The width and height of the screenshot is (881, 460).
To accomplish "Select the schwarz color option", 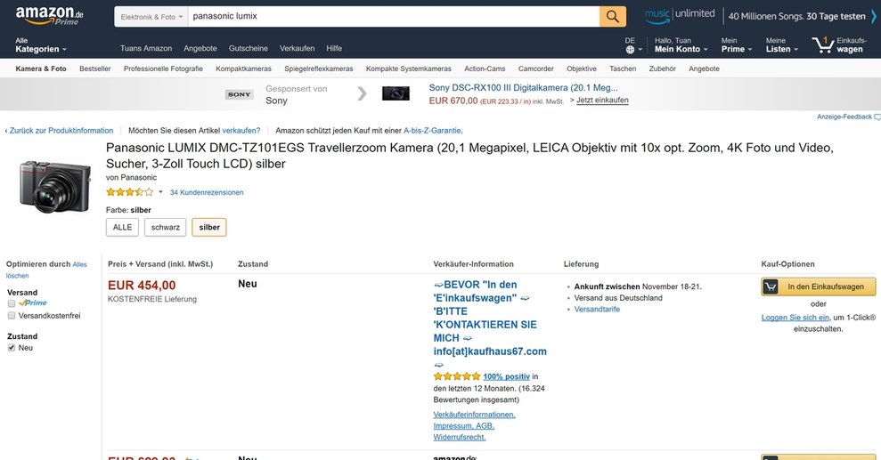I will click(165, 227).
